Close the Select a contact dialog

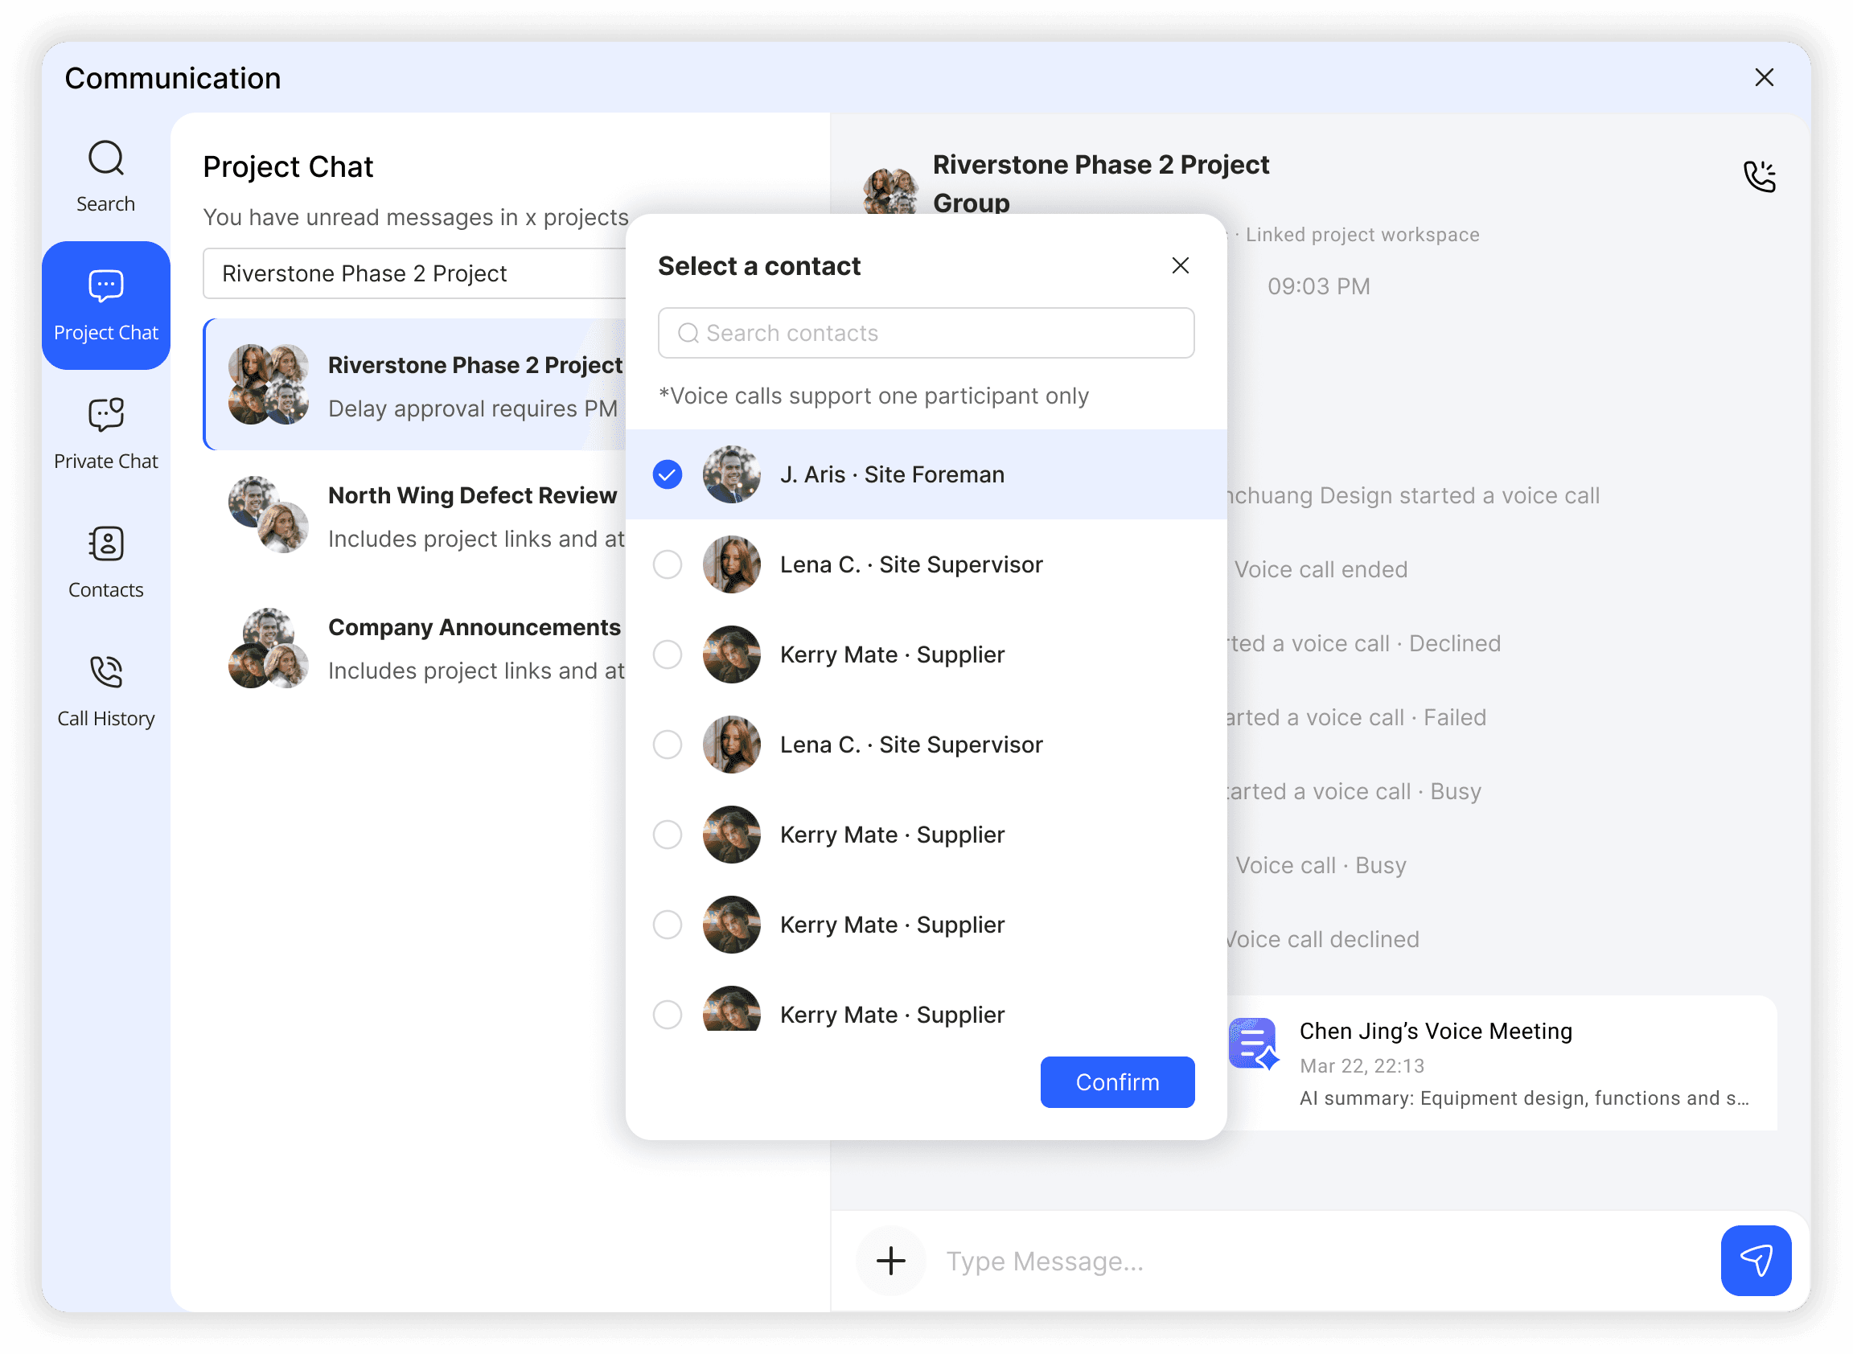click(1180, 265)
